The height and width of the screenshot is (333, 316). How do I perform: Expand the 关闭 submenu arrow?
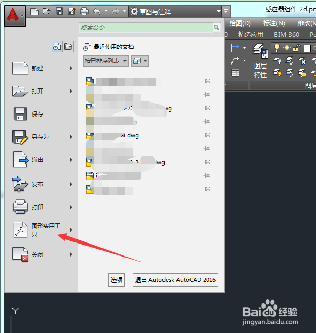tap(71, 254)
